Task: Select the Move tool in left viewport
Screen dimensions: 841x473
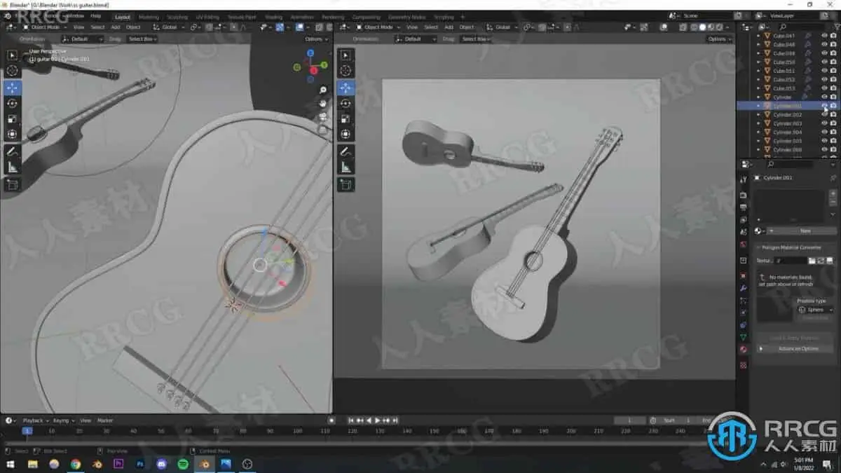Action: [13, 88]
